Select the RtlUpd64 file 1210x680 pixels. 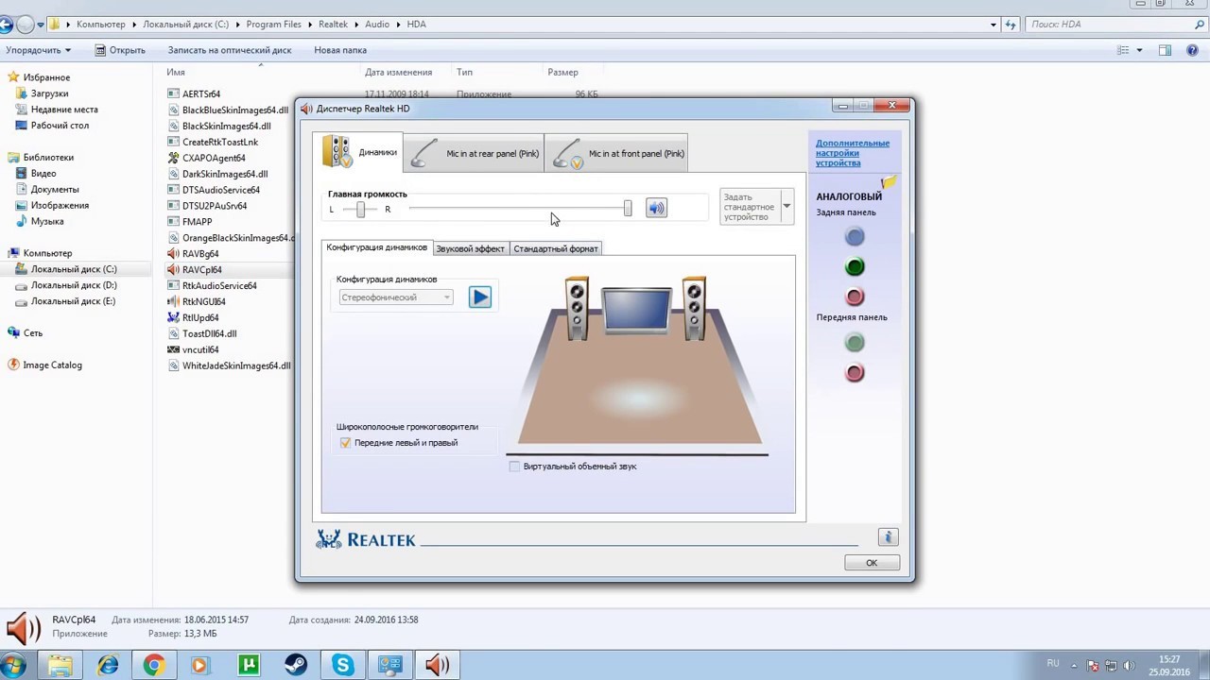pos(200,317)
